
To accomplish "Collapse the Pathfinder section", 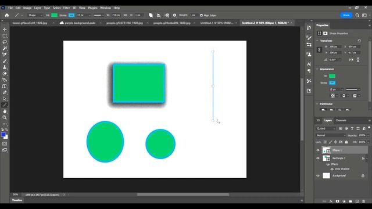I will click(317, 104).
